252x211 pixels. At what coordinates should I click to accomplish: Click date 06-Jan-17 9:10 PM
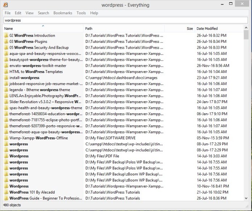(212, 114)
